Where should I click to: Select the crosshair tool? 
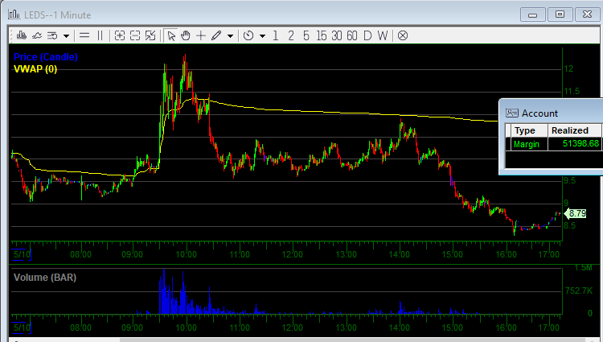[201, 35]
